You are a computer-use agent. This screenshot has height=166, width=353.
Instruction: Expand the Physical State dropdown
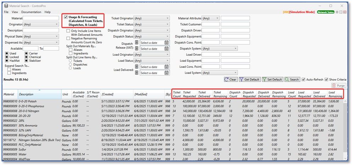(41, 36)
